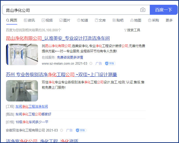The height and width of the screenshot is (143, 179).
Task: Open the 视频 tab
Action: [x=47, y=20]
